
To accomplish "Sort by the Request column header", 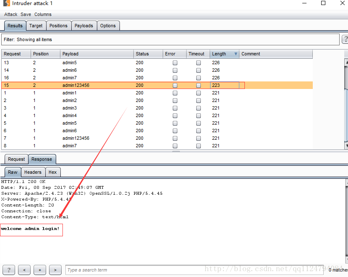I will pyautogui.click(x=16, y=54).
